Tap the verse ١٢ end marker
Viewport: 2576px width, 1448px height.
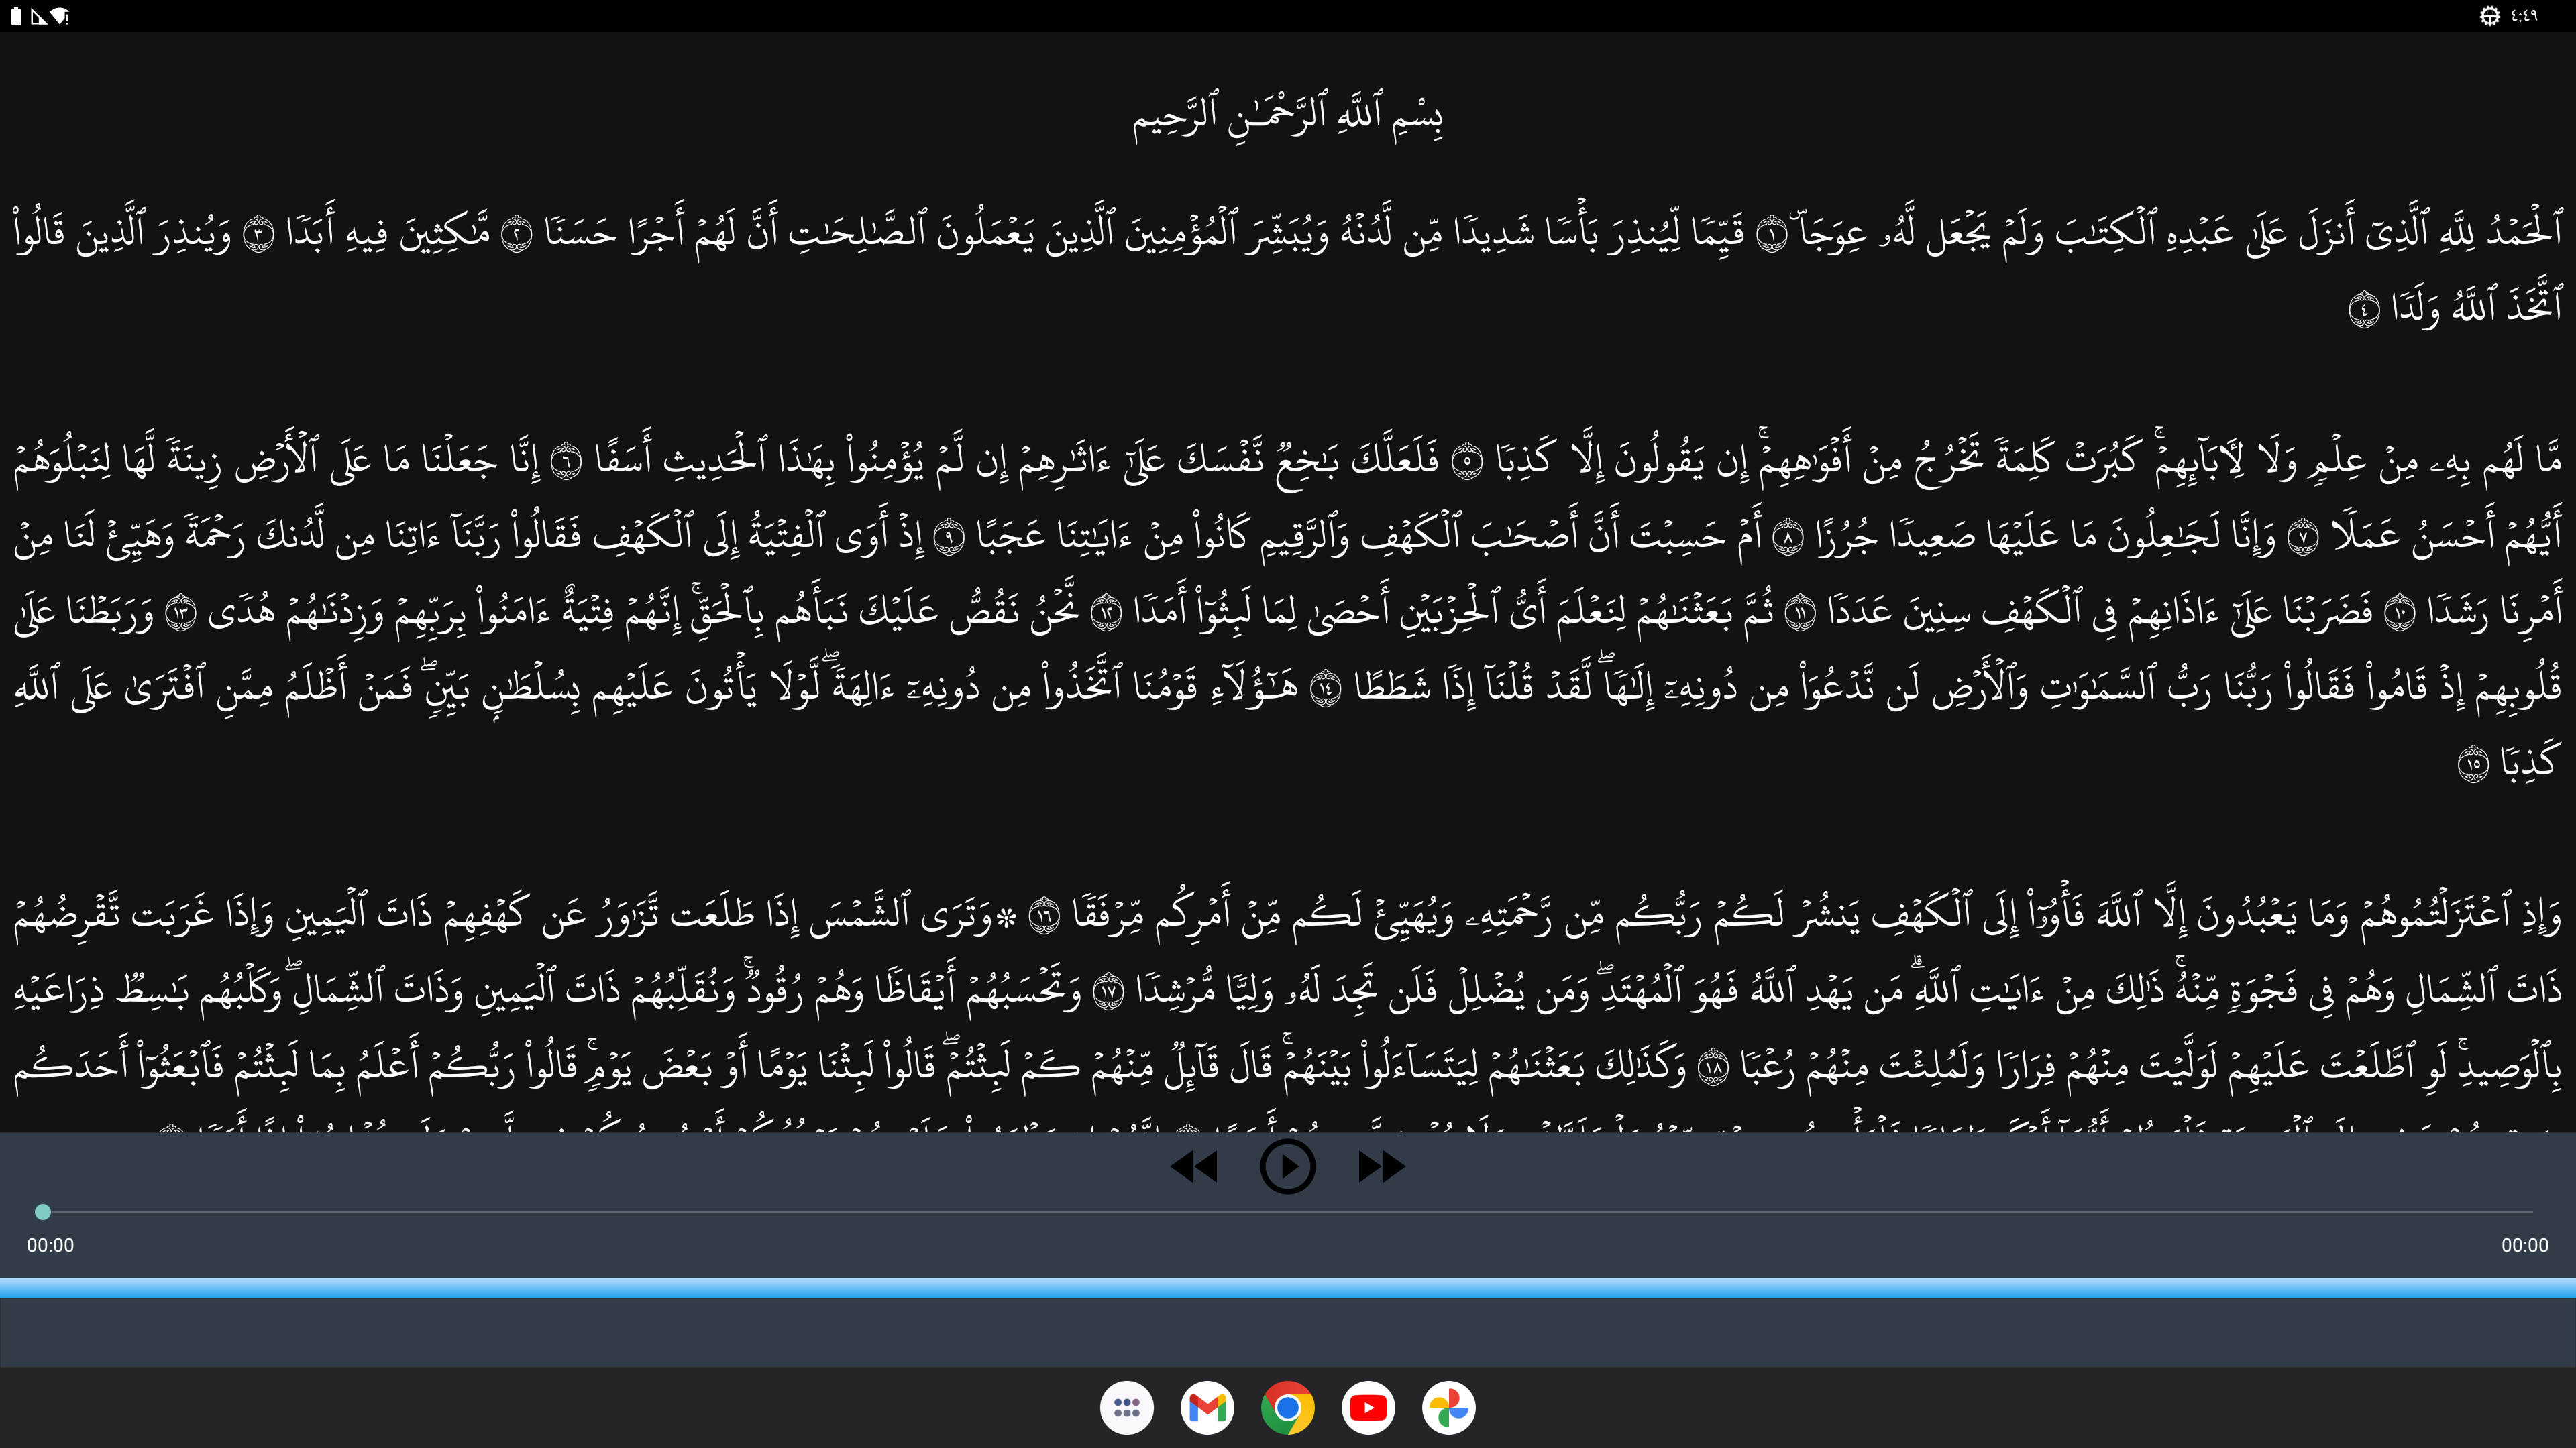(x=1106, y=613)
